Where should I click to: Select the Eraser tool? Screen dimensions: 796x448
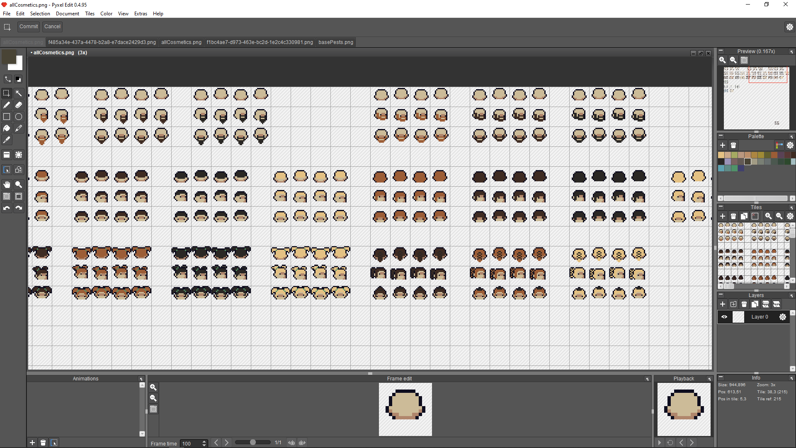[19, 105]
